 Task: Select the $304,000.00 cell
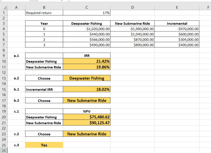click(x=177, y=40)
